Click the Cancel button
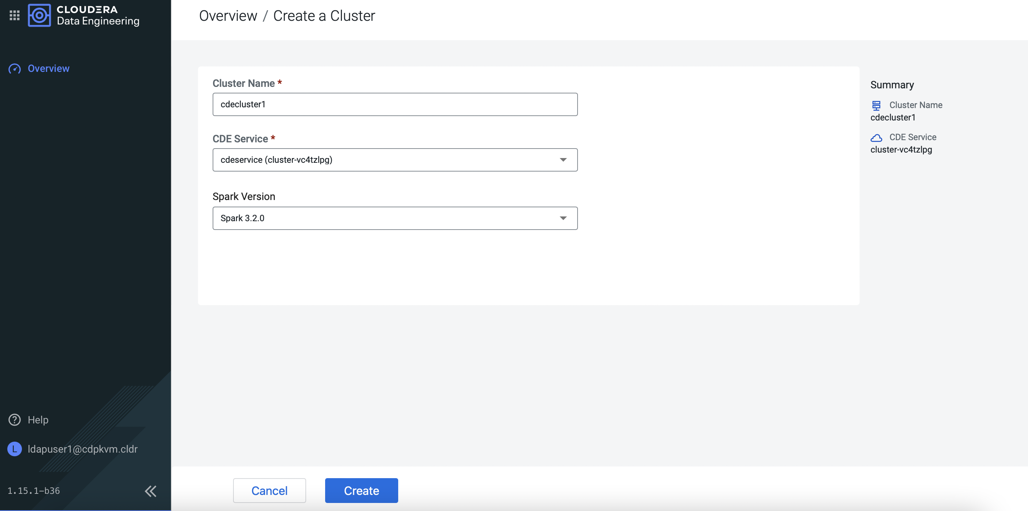1028x511 pixels. pyautogui.click(x=269, y=491)
